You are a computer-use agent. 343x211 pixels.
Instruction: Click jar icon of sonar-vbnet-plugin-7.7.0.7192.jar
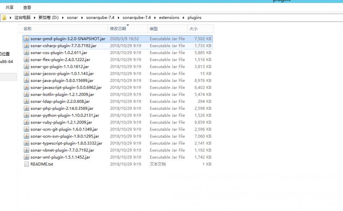point(27,151)
